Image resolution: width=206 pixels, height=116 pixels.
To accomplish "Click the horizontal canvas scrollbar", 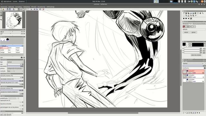I will (x=103, y=113).
